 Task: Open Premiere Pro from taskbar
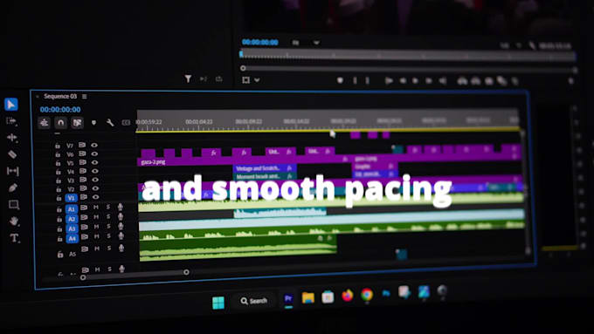click(288, 299)
